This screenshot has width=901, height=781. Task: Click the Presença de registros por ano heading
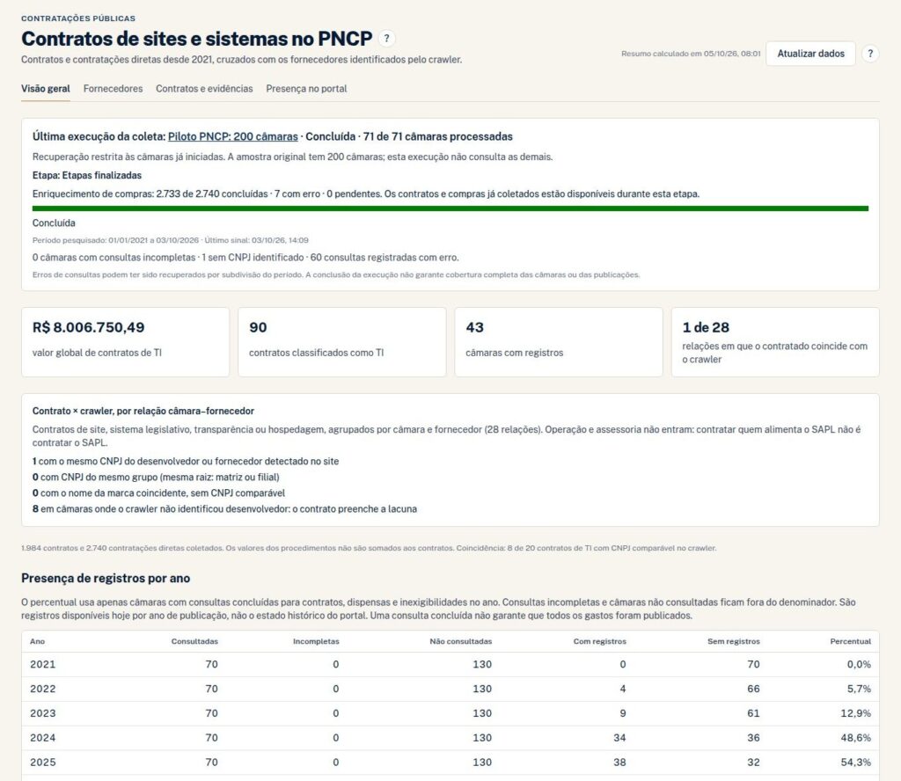coord(106,579)
